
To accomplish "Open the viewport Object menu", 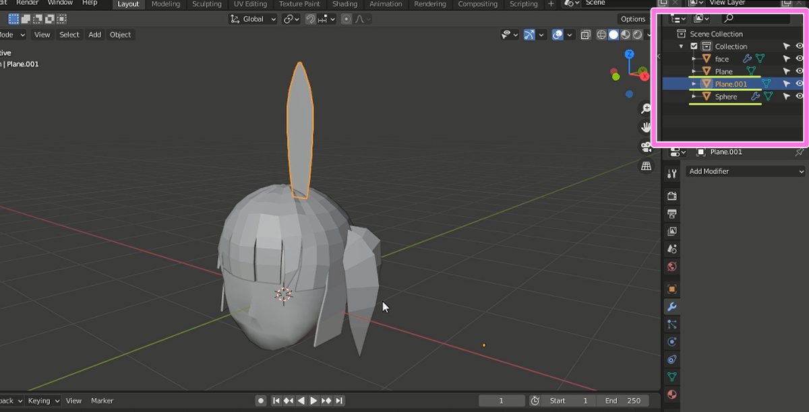I will [x=120, y=34].
